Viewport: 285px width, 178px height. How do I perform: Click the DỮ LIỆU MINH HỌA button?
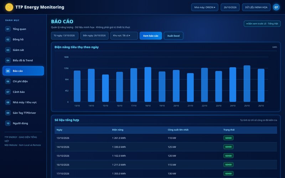(x=256, y=7)
